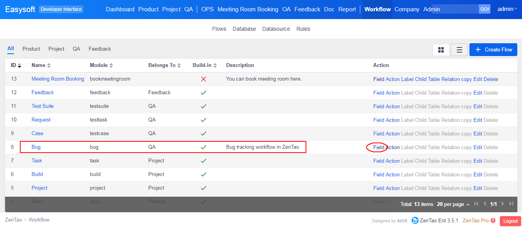Open admin user dropdown menu
Screen dimensions: 522x227
pyautogui.click(x=507, y=9)
